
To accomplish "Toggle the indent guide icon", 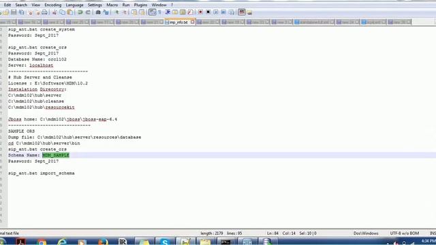I will (168, 12).
